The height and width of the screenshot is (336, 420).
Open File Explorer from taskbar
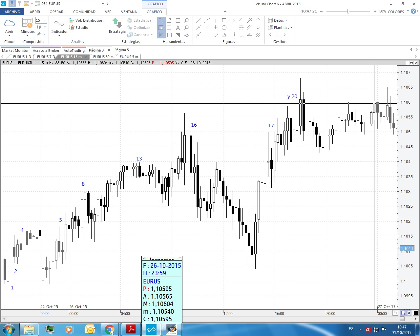click(x=29, y=329)
